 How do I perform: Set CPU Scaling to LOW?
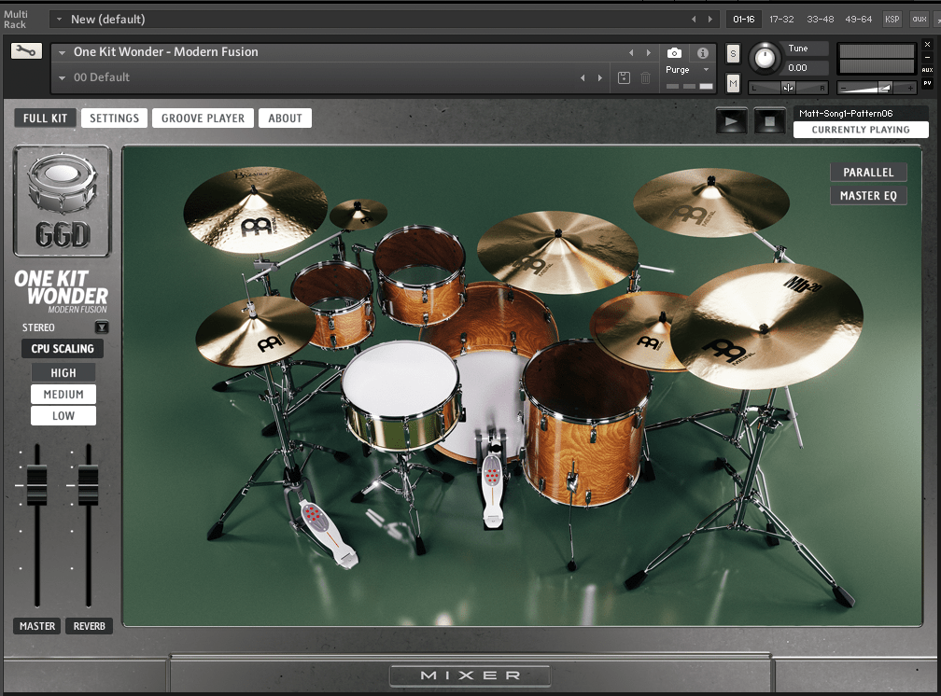tap(63, 415)
